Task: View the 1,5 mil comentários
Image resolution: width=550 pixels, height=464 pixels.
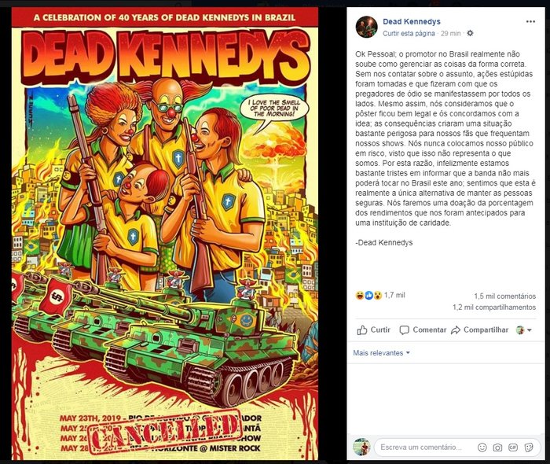Action: [x=504, y=296]
